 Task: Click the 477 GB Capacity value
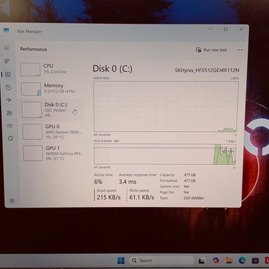189,175
